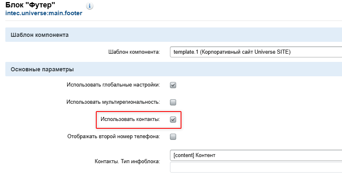
Task: Collapse the "Основные параметры" section header
Action: pyautogui.click(x=39, y=69)
